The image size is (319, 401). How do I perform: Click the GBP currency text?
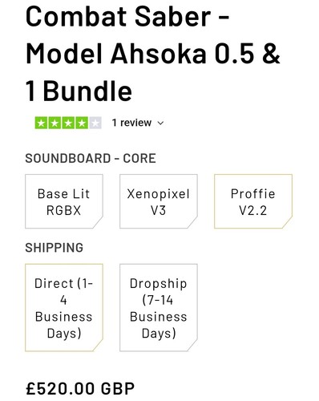tap(118, 388)
